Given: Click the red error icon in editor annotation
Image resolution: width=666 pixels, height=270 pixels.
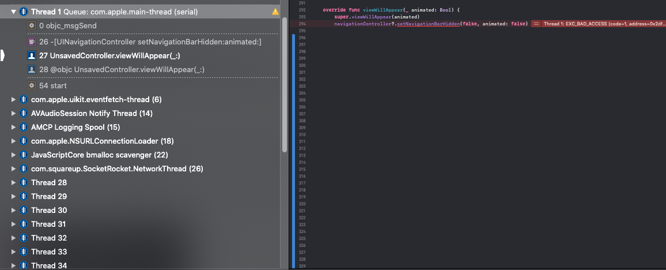Looking at the screenshot, I should tap(536, 24).
